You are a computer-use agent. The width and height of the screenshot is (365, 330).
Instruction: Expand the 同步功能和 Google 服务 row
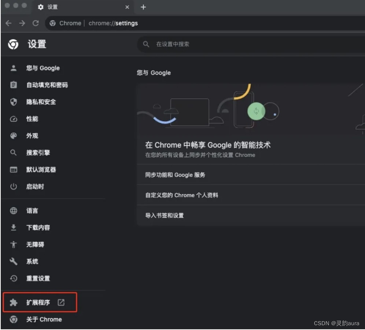click(175, 175)
